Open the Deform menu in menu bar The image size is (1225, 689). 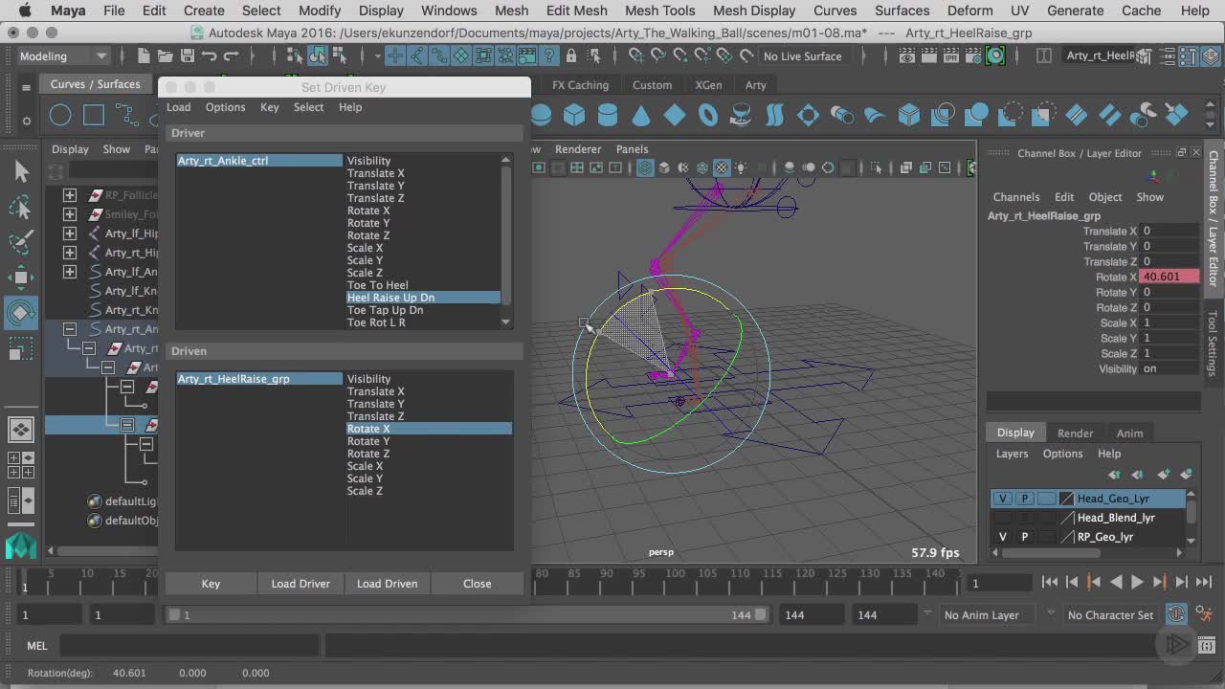tap(969, 11)
